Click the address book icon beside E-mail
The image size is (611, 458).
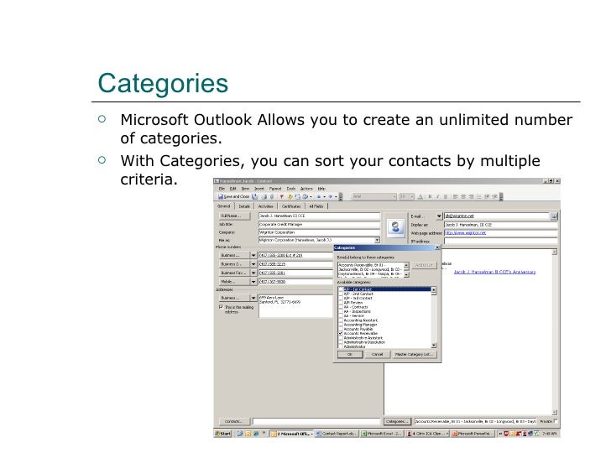554,216
